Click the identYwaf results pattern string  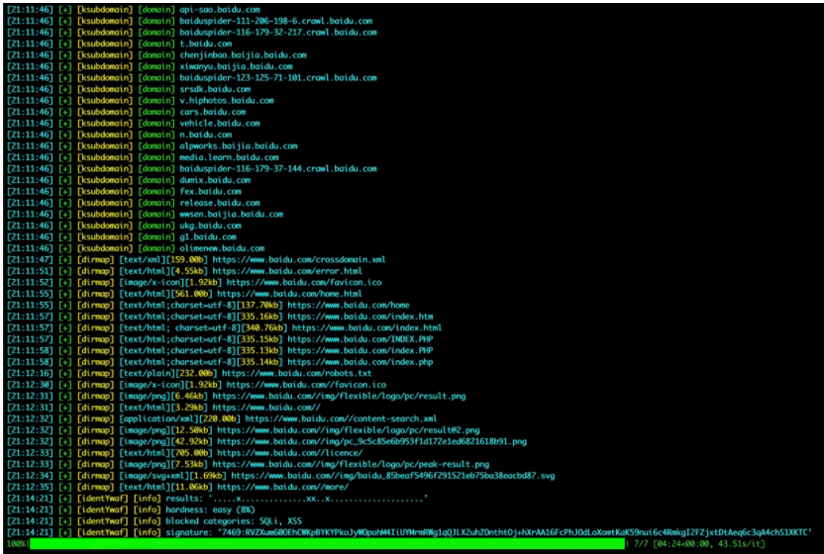[x=318, y=499]
